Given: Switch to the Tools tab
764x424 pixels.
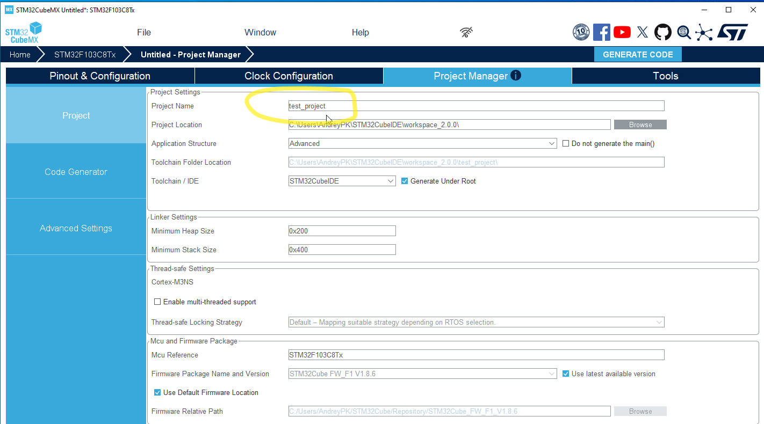Looking at the screenshot, I should [x=666, y=76].
